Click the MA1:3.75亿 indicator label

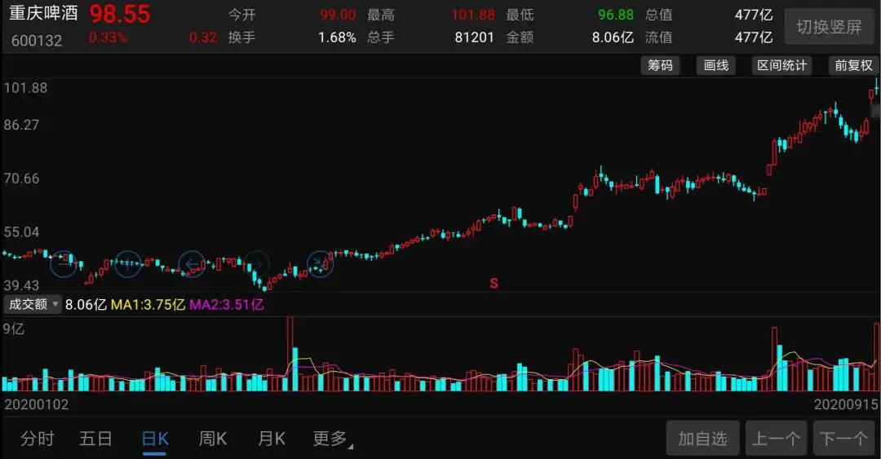(x=148, y=304)
